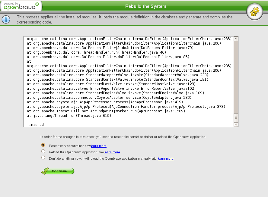268x197 pixels.
Task: Click the ErrorReportValve.invoke log line
Action: pos(111,88)
